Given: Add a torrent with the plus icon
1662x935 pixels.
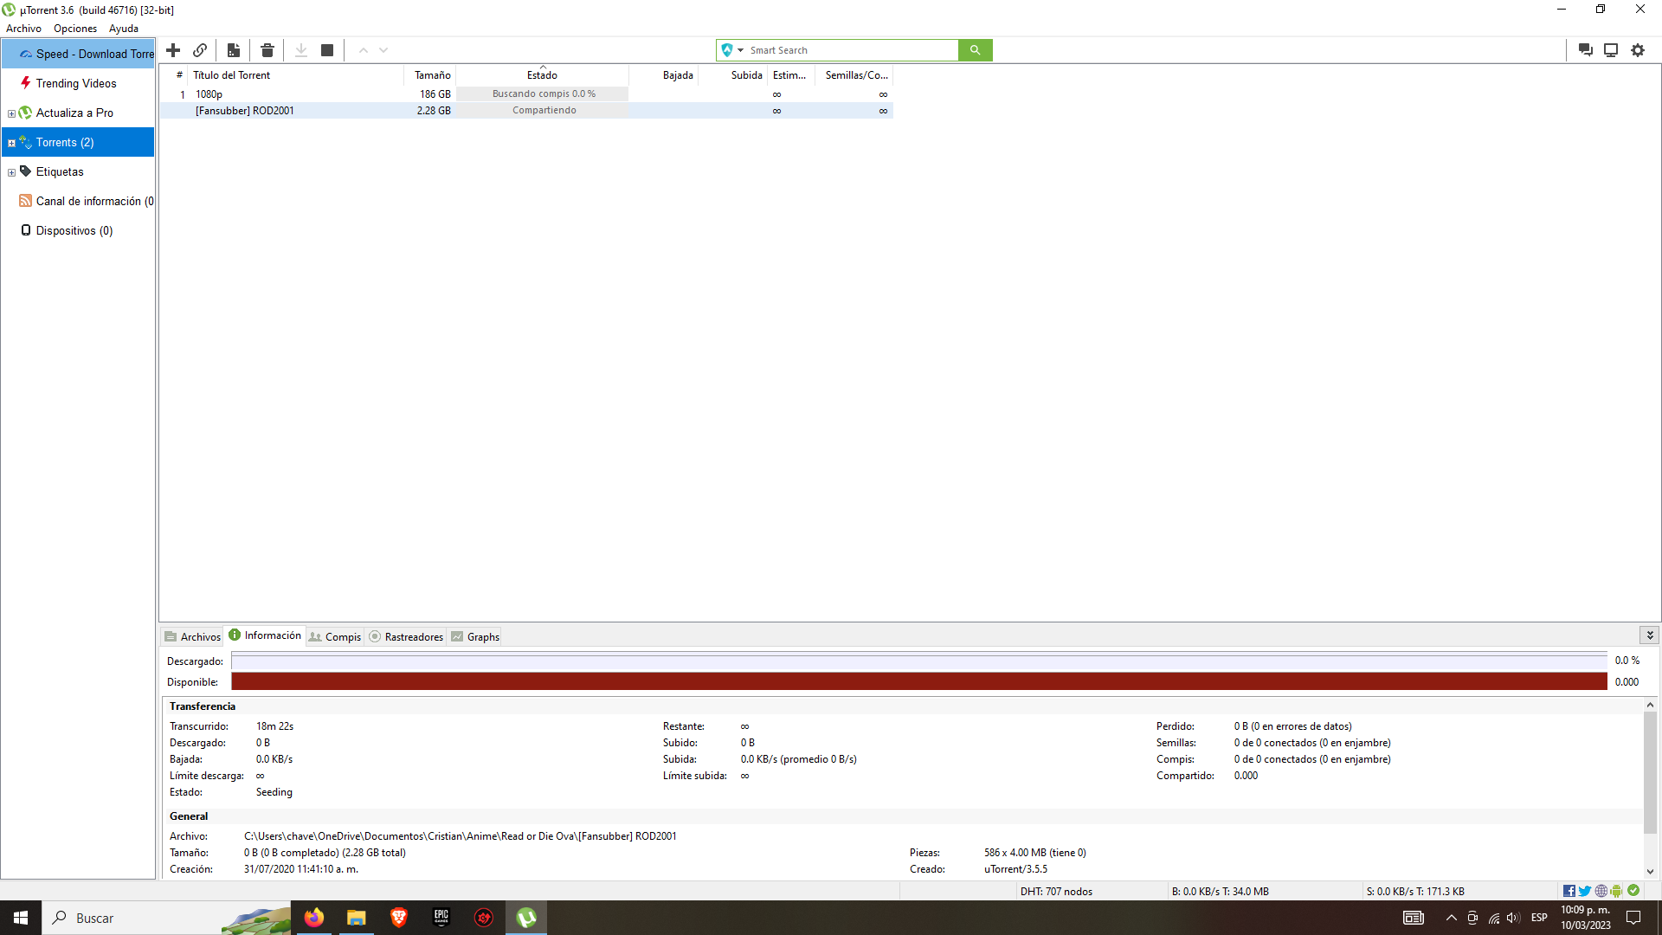Looking at the screenshot, I should point(173,50).
